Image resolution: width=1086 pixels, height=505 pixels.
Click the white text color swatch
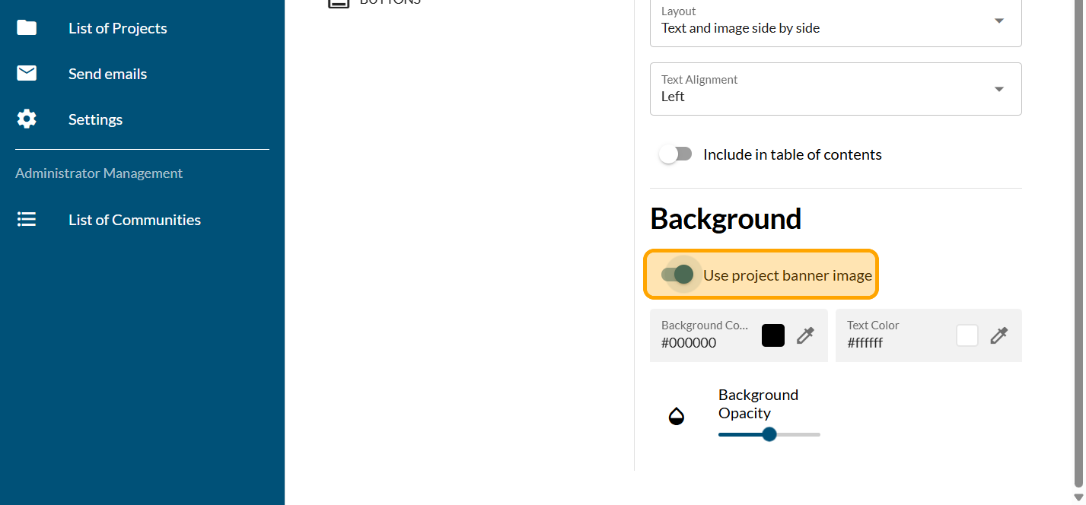[x=967, y=335]
